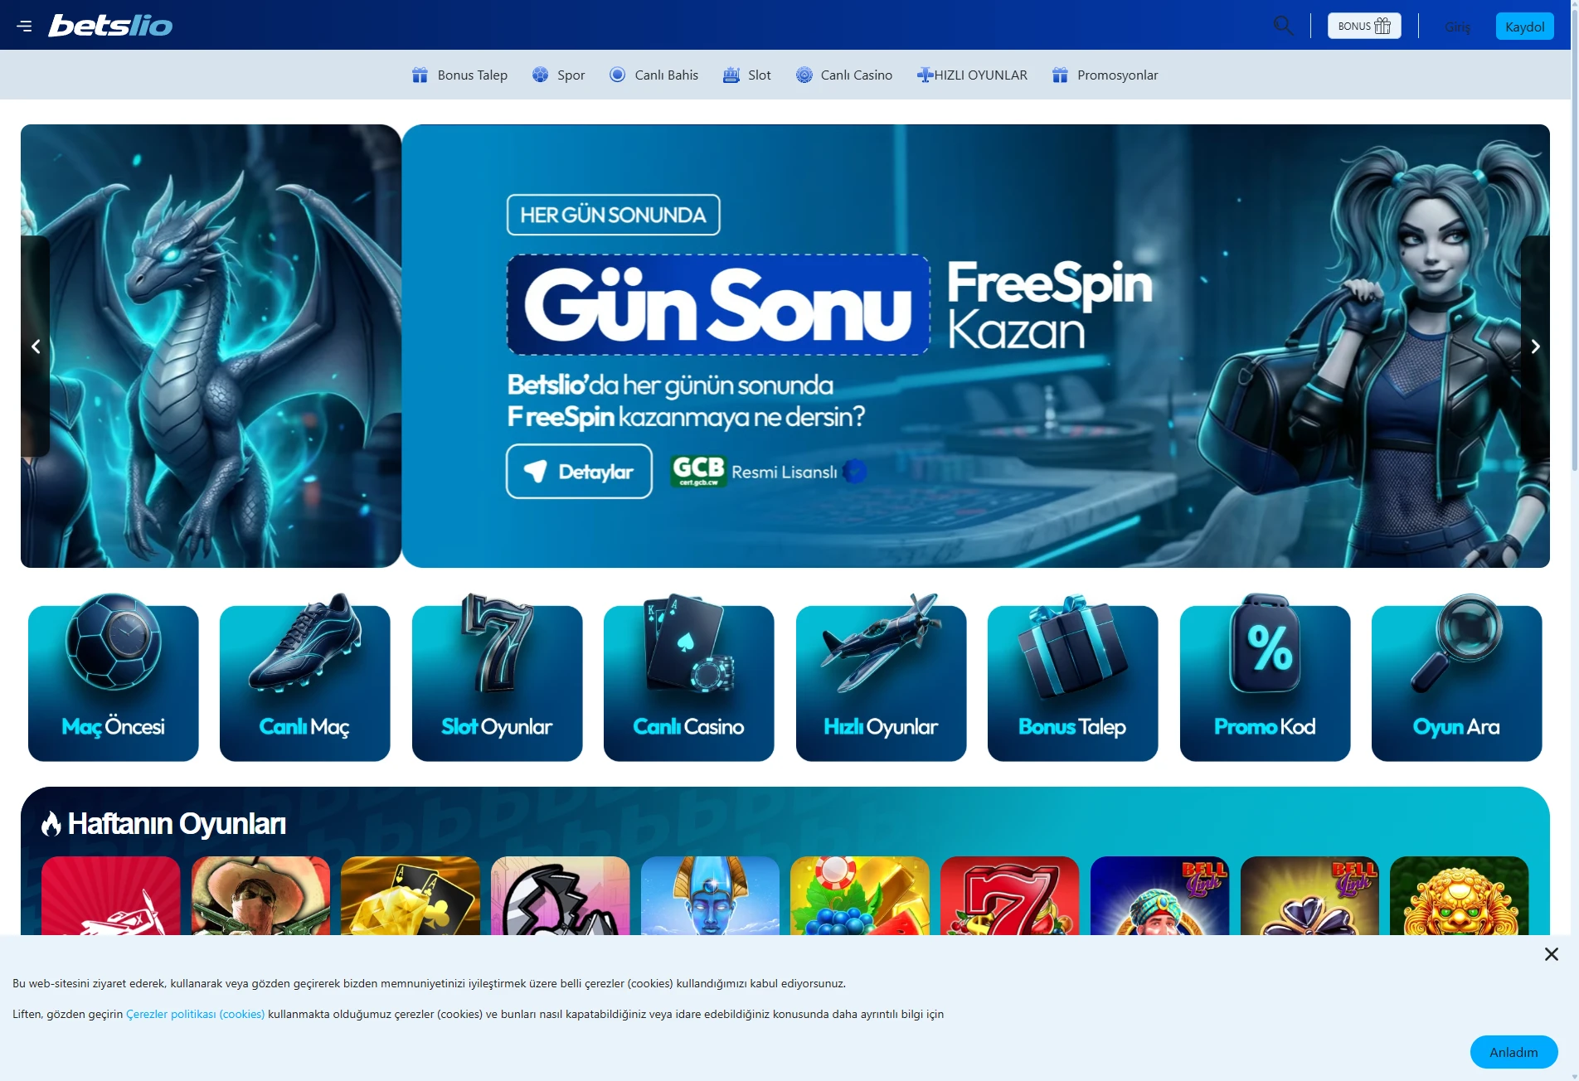Open the black-and-white cartoon character game thumbnail

[561, 896]
